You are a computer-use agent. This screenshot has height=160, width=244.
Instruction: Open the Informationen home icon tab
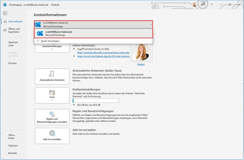click(x=5, y=21)
